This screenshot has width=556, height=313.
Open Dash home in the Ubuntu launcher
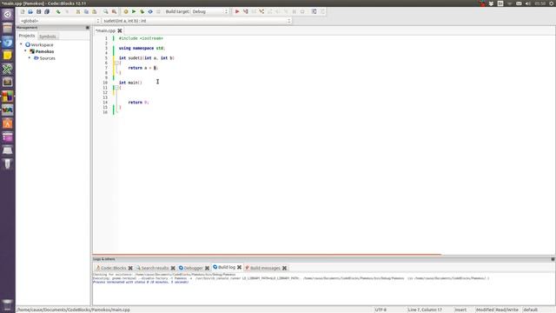[x=8, y=15]
